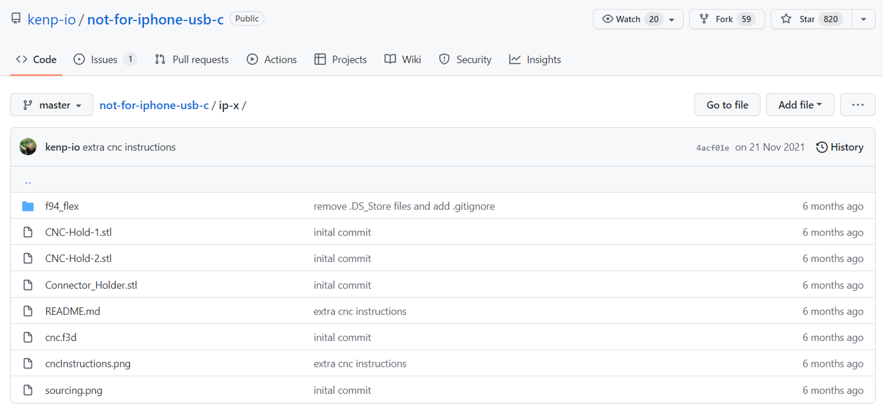Open the Pull requests tab
This screenshot has width=883, height=412.
[x=192, y=59]
